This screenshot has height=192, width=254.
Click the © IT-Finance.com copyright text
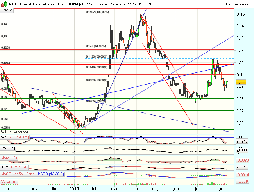[16, 132]
